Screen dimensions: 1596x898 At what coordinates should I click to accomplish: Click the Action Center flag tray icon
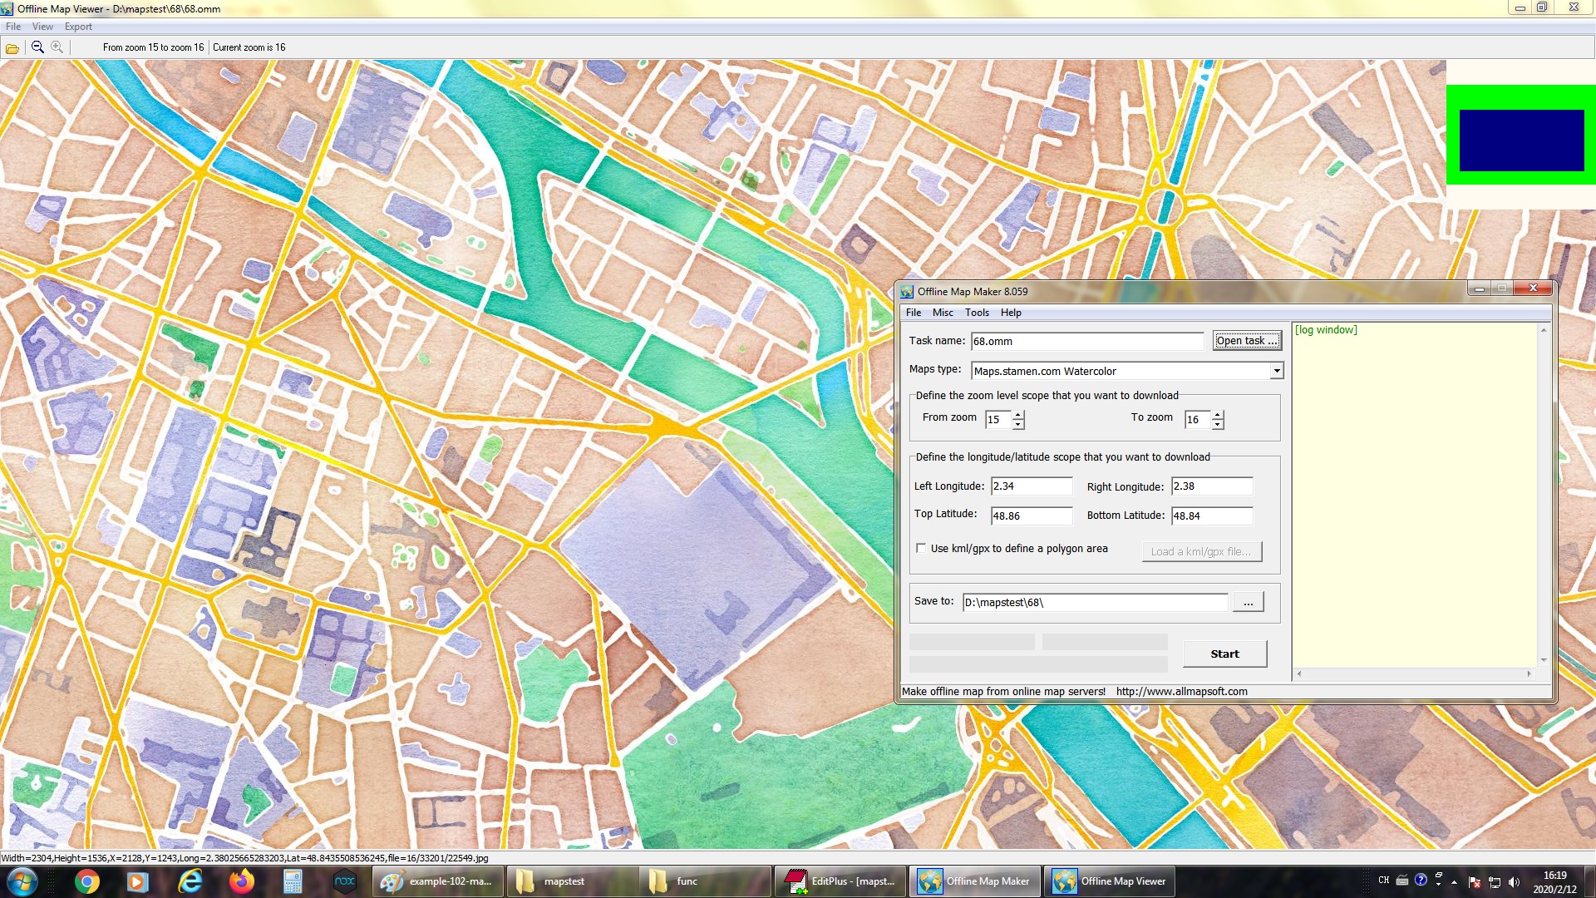click(1474, 882)
